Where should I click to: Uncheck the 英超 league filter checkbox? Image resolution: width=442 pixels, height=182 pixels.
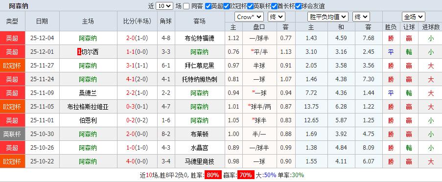pos(208,6)
